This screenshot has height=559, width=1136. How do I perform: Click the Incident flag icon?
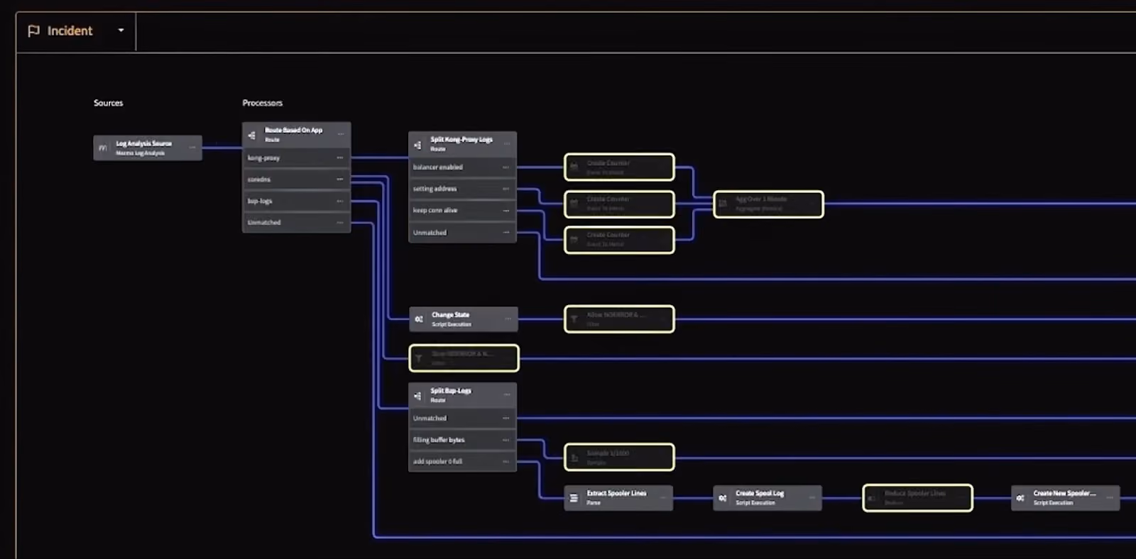(x=33, y=31)
